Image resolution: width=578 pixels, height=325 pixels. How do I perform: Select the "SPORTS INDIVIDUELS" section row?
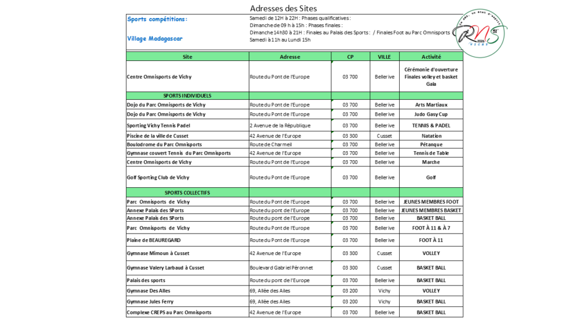pos(187,96)
